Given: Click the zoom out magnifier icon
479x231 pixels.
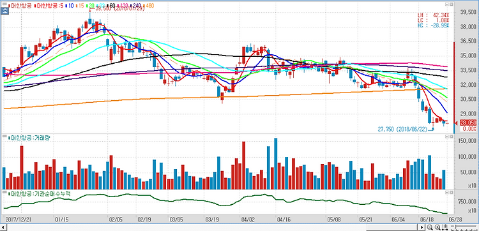Looking at the screenshot, I should point(430,227).
